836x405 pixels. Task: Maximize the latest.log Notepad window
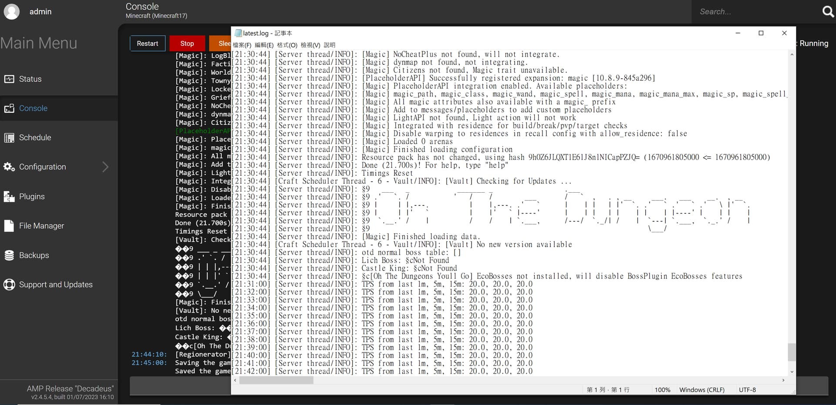pyautogui.click(x=761, y=33)
